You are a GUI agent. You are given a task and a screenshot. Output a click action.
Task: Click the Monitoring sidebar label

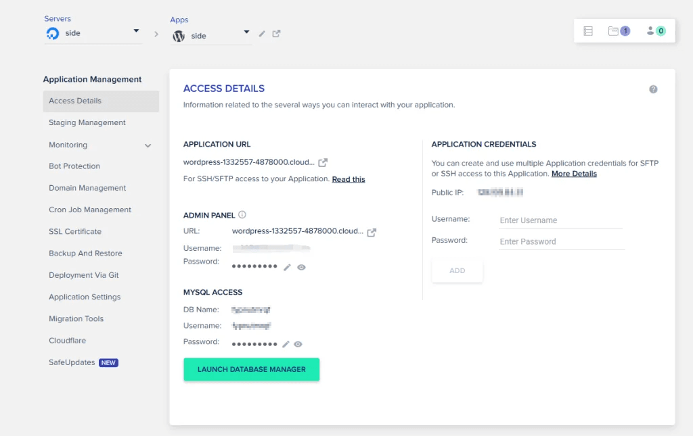click(x=68, y=145)
